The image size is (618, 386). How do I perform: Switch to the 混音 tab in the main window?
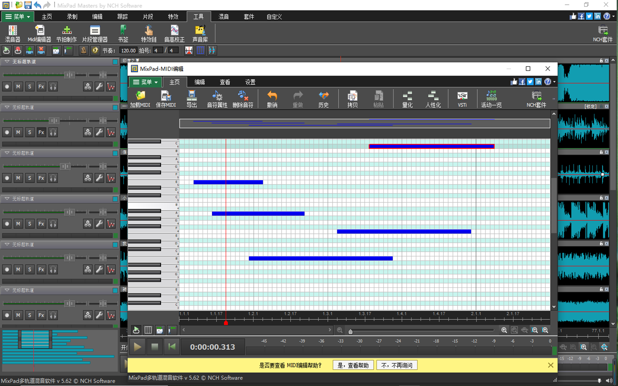(224, 17)
